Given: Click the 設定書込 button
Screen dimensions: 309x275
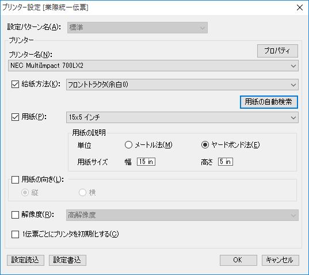Looking at the screenshot, I should tap(67, 260).
